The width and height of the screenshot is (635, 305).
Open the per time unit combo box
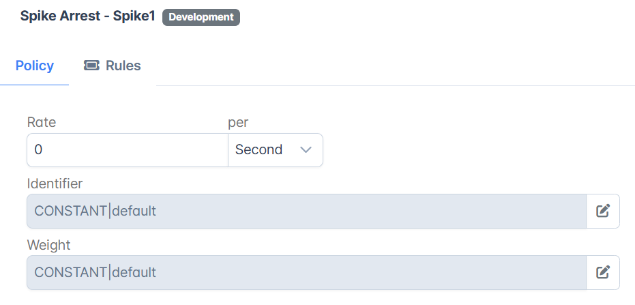[276, 150]
